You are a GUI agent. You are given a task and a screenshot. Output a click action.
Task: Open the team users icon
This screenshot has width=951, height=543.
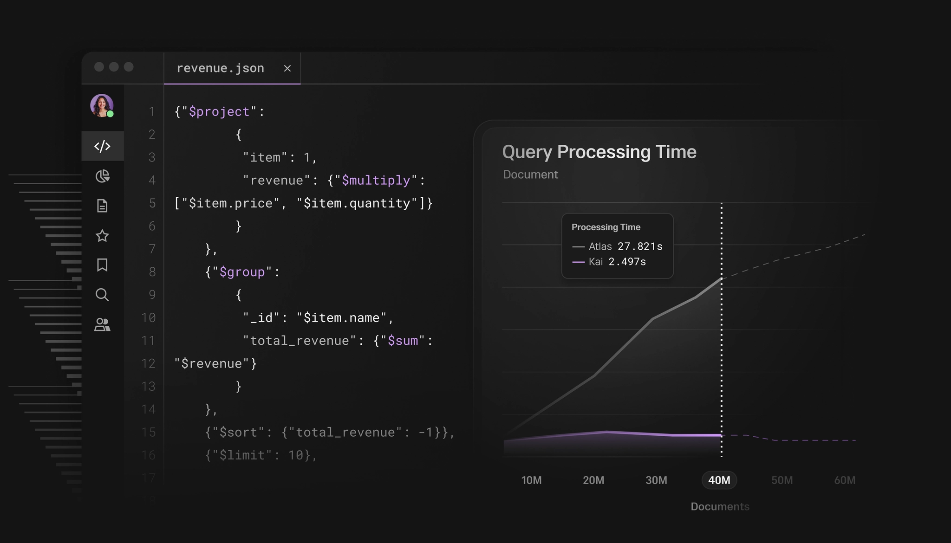click(102, 324)
